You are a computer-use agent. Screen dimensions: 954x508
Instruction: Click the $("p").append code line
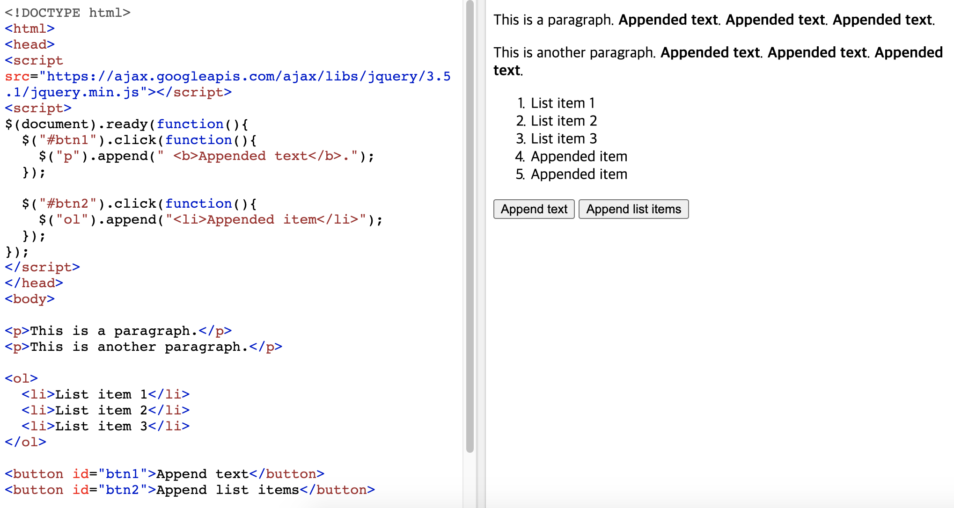[206, 156]
